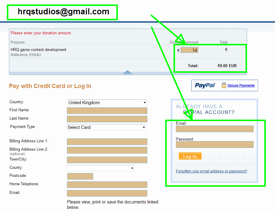Click the First Name input field

(x=107, y=111)
